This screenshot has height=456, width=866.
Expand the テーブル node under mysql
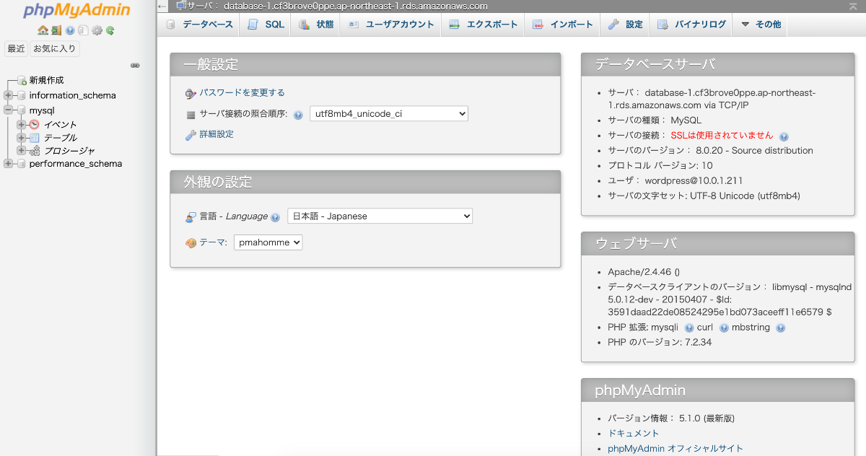21,137
